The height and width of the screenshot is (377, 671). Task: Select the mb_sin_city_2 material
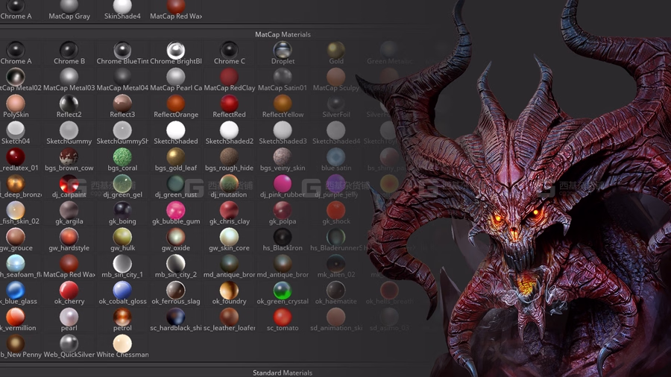(x=176, y=267)
